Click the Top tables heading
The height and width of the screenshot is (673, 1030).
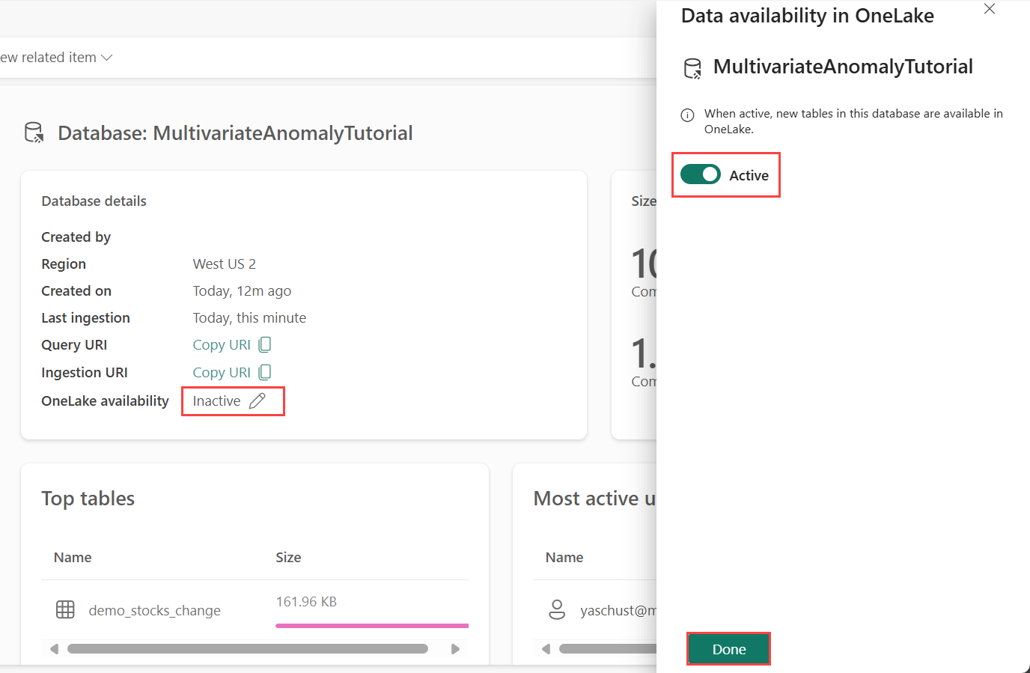(88, 499)
